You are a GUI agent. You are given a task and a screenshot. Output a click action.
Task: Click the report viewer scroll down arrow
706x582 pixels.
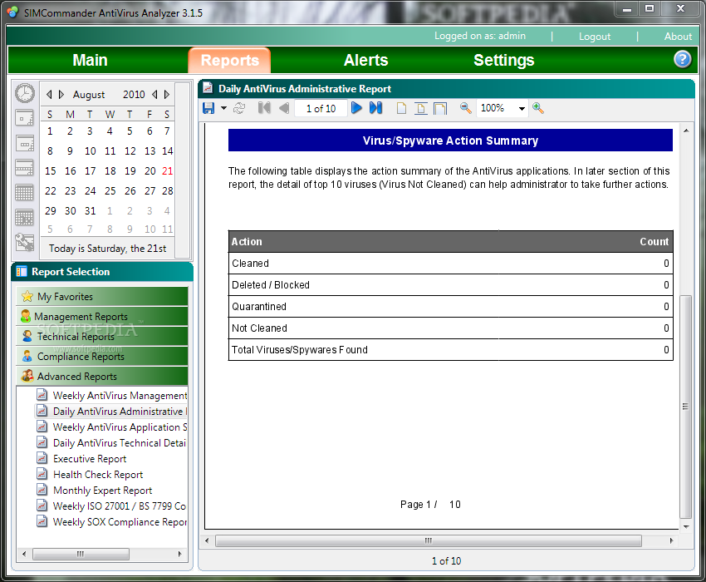tap(686, 526)
